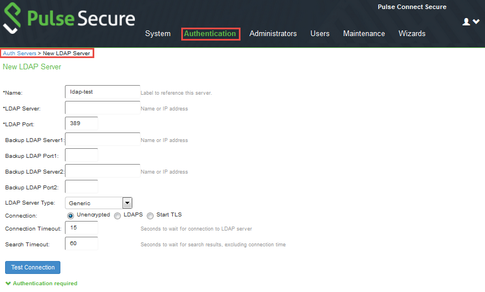Focus the Backup LDAP Port1 field
The image size is (485, 292).
click(x=81, y=155)
